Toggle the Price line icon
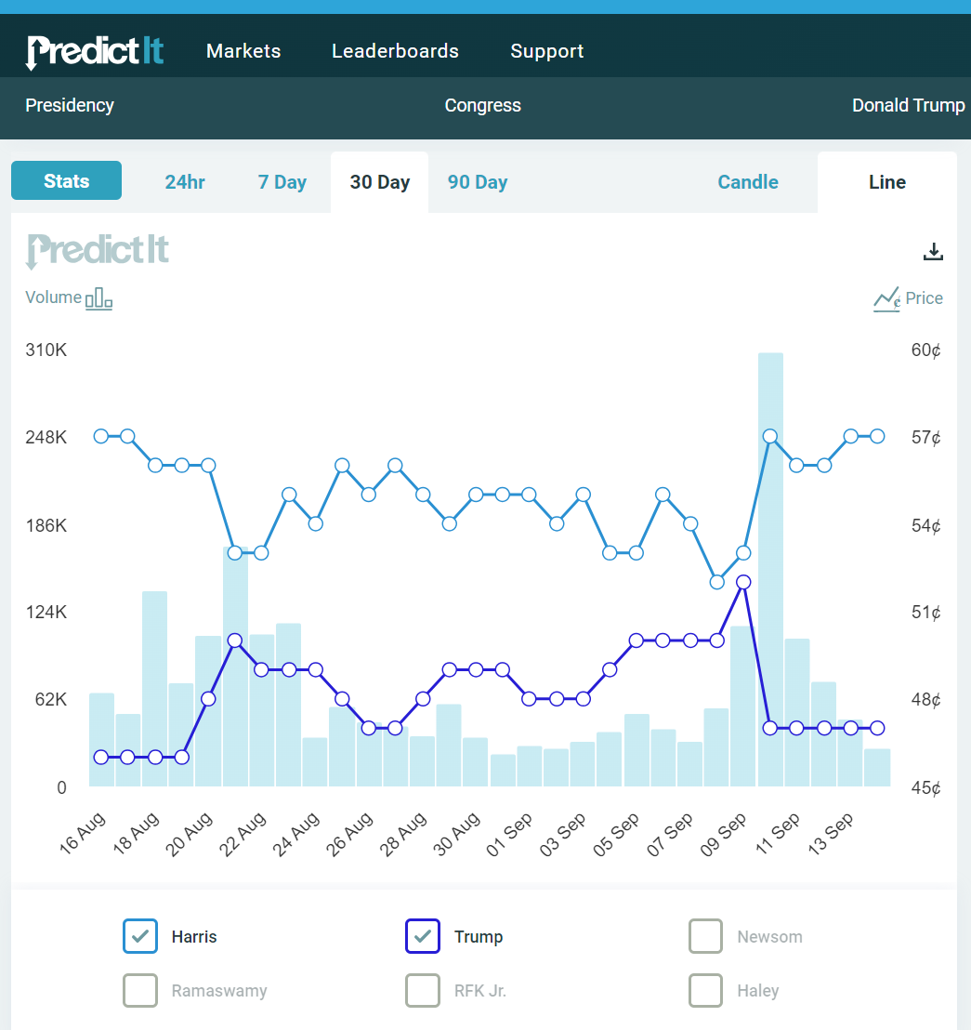 coord(886,298)
